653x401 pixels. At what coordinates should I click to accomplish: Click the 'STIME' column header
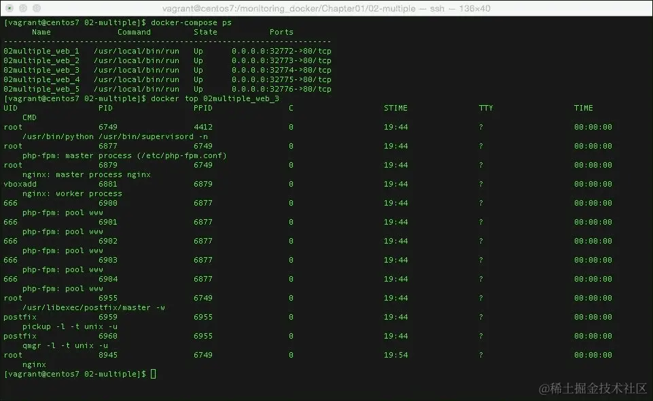pyautogui.click(x=395, y=108)
